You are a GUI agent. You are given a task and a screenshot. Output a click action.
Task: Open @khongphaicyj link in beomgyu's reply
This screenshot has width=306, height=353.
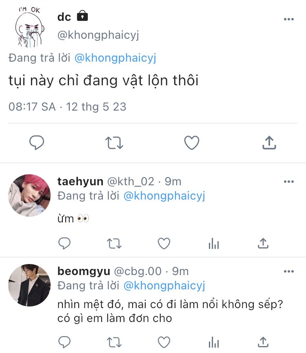coord(164,286)
